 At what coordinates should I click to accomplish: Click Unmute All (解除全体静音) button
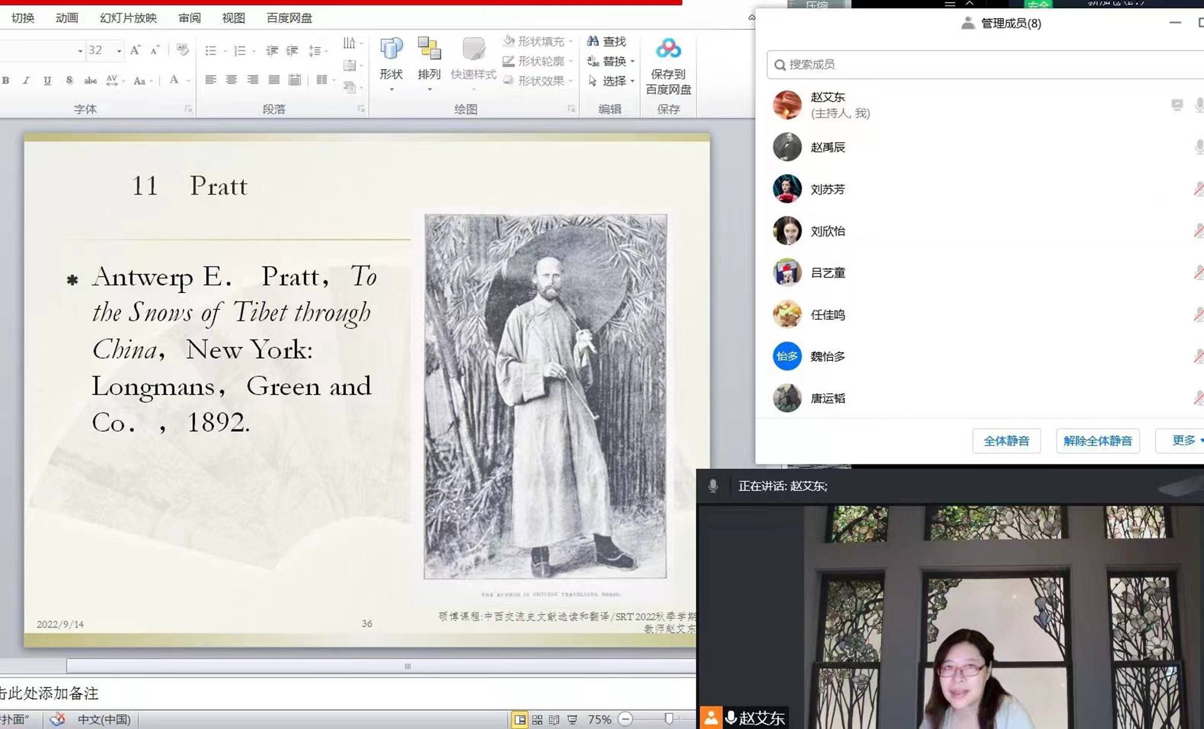click(1097, 440)
